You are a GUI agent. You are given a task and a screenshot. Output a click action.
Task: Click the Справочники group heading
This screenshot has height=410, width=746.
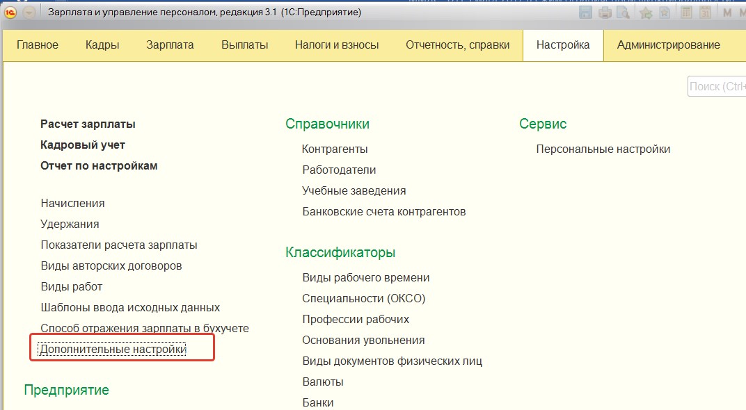coord(327,124)
